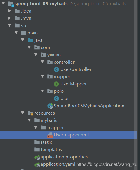140x170 pixels.
Task: Click the SpringBoot05MybaitsApplication runnable class icon
Action: tap(50, 106)
